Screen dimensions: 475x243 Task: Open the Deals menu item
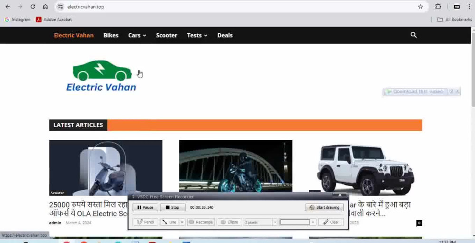pos(225,35)
